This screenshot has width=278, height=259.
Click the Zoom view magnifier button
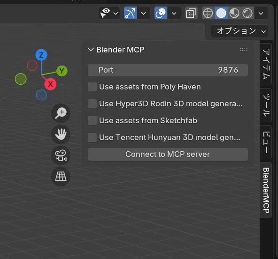[61, 113]
